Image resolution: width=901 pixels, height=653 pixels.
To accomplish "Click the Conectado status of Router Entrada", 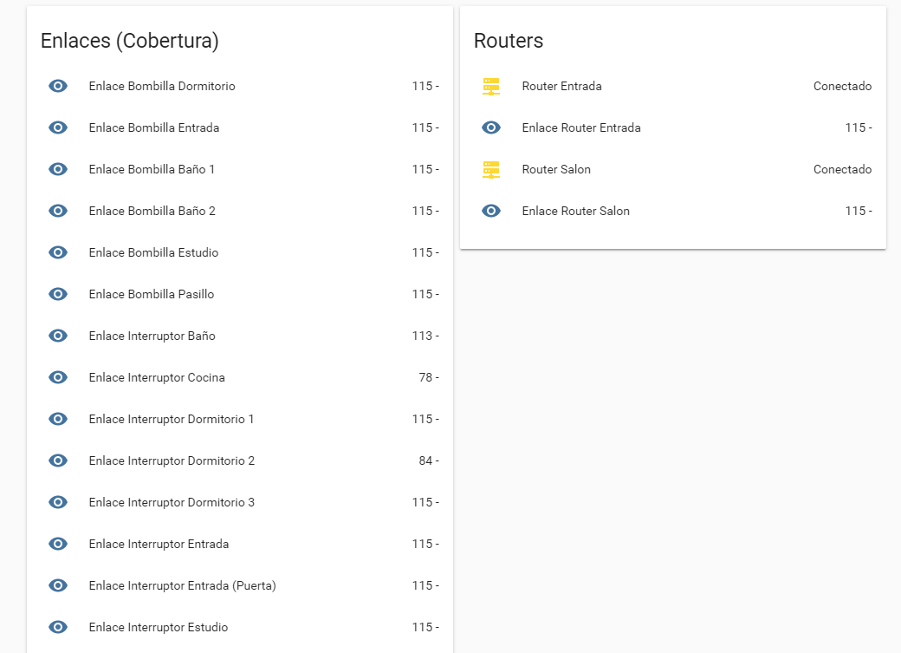I will click(x=842, y=87).
